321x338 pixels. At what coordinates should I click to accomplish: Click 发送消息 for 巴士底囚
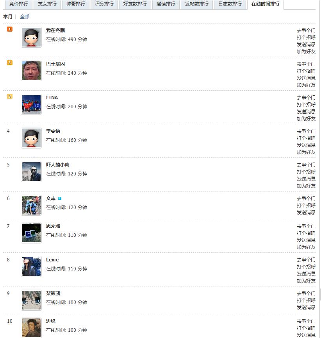click(306, 78)
